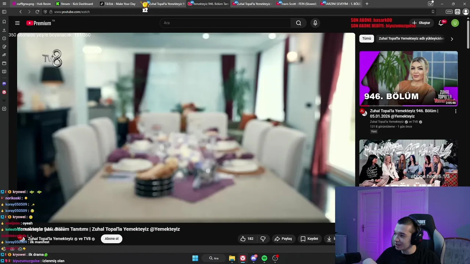Start voice search with the microphone

point(315,23)
